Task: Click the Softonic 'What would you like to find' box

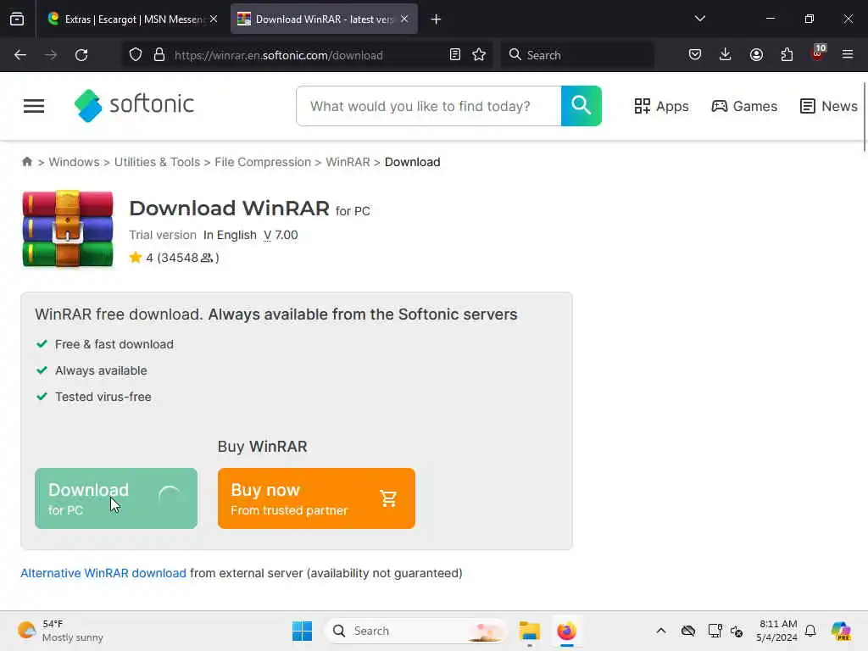Action: [429, 106]
